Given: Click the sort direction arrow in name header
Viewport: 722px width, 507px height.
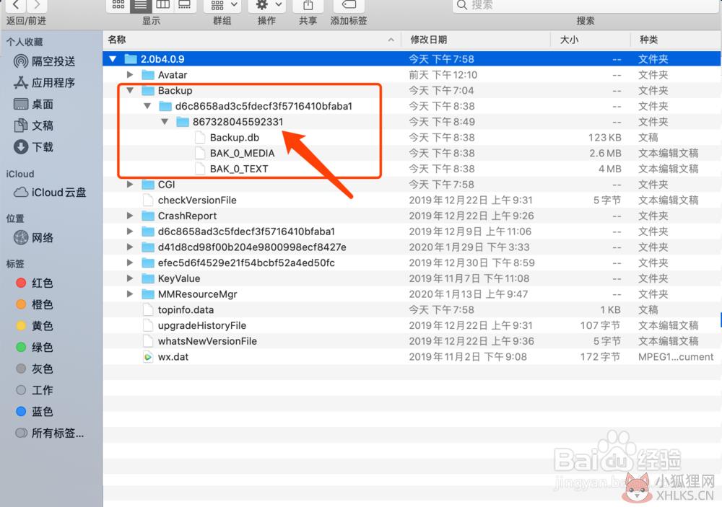Looking at the screenshot, I should (391, 40).
